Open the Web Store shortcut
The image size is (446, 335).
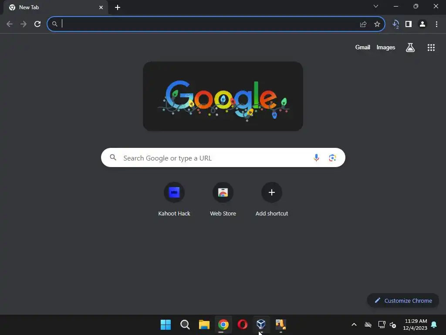pos(223,199)
